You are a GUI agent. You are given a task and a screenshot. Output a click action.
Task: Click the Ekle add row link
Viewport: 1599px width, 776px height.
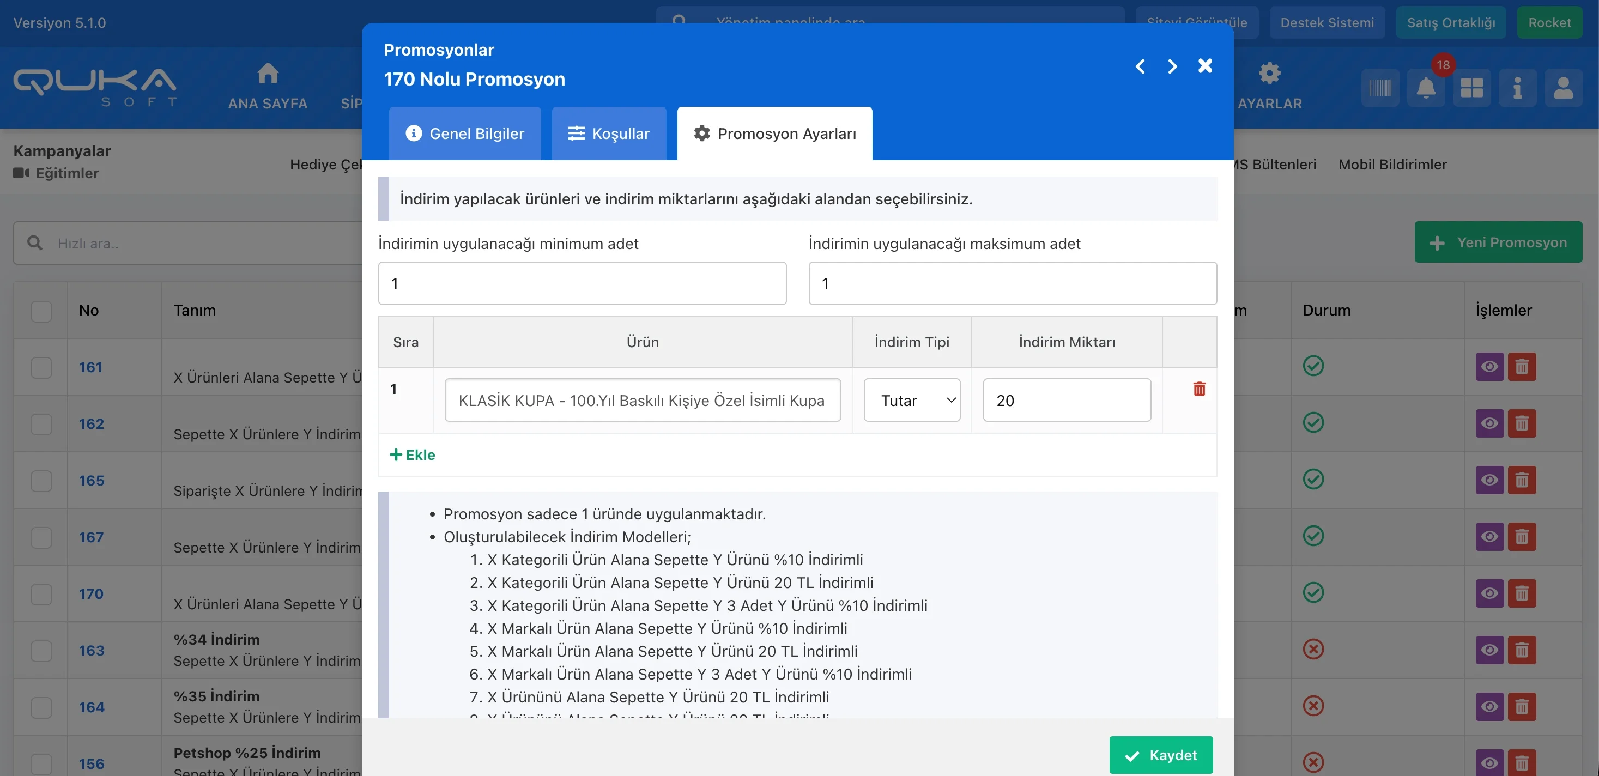pyautogui.click(x=412, y=455)
